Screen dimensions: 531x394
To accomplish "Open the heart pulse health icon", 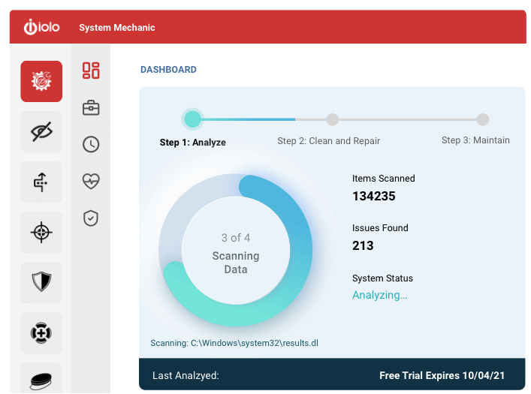I will (91, 181).
